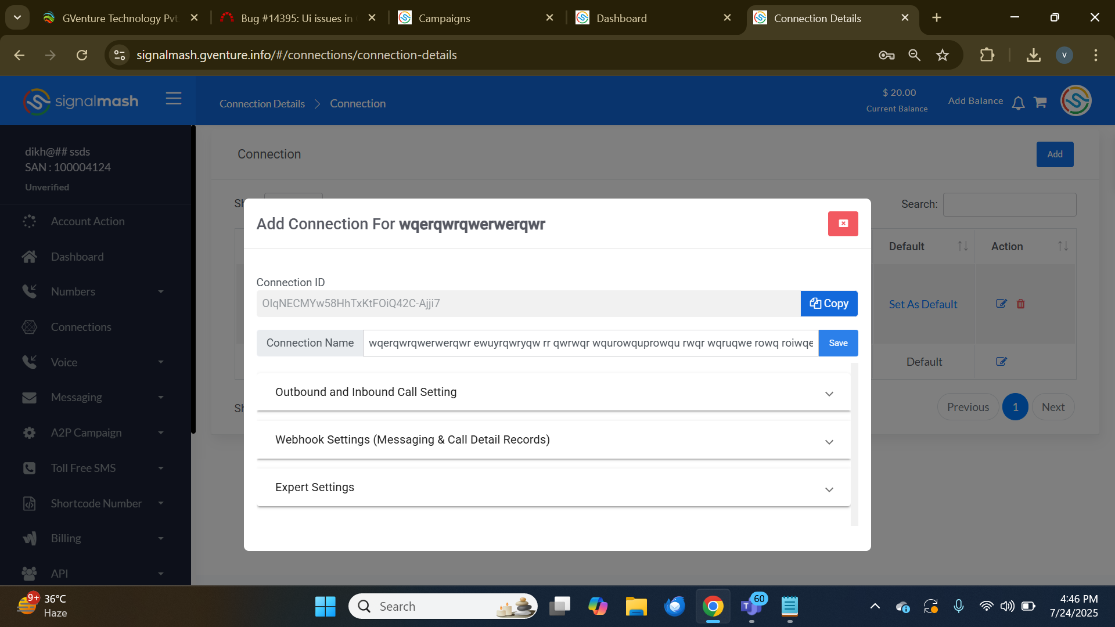1115x627 pixels.
Task: Open Dashboard from the sidebar
Action: click(x=77, y=257)
